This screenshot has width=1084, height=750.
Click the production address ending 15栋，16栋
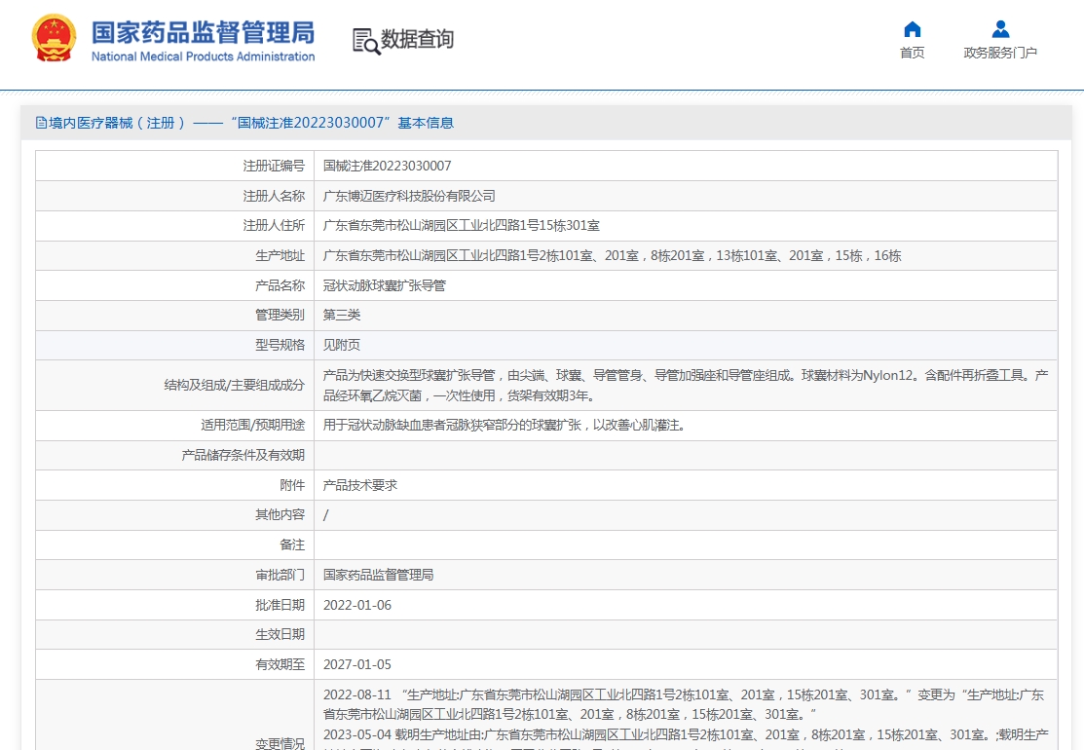(612, 256)
